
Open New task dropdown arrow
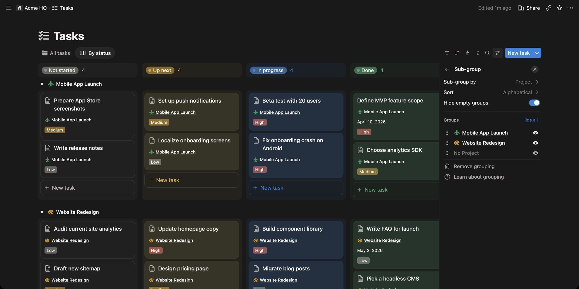[537, 53]
